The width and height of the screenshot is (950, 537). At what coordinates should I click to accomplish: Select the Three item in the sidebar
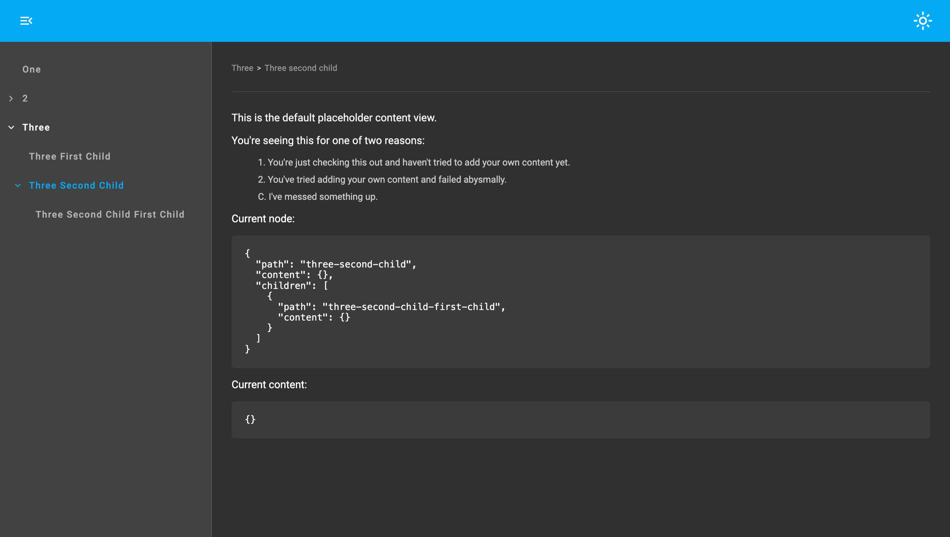[36, 127]
